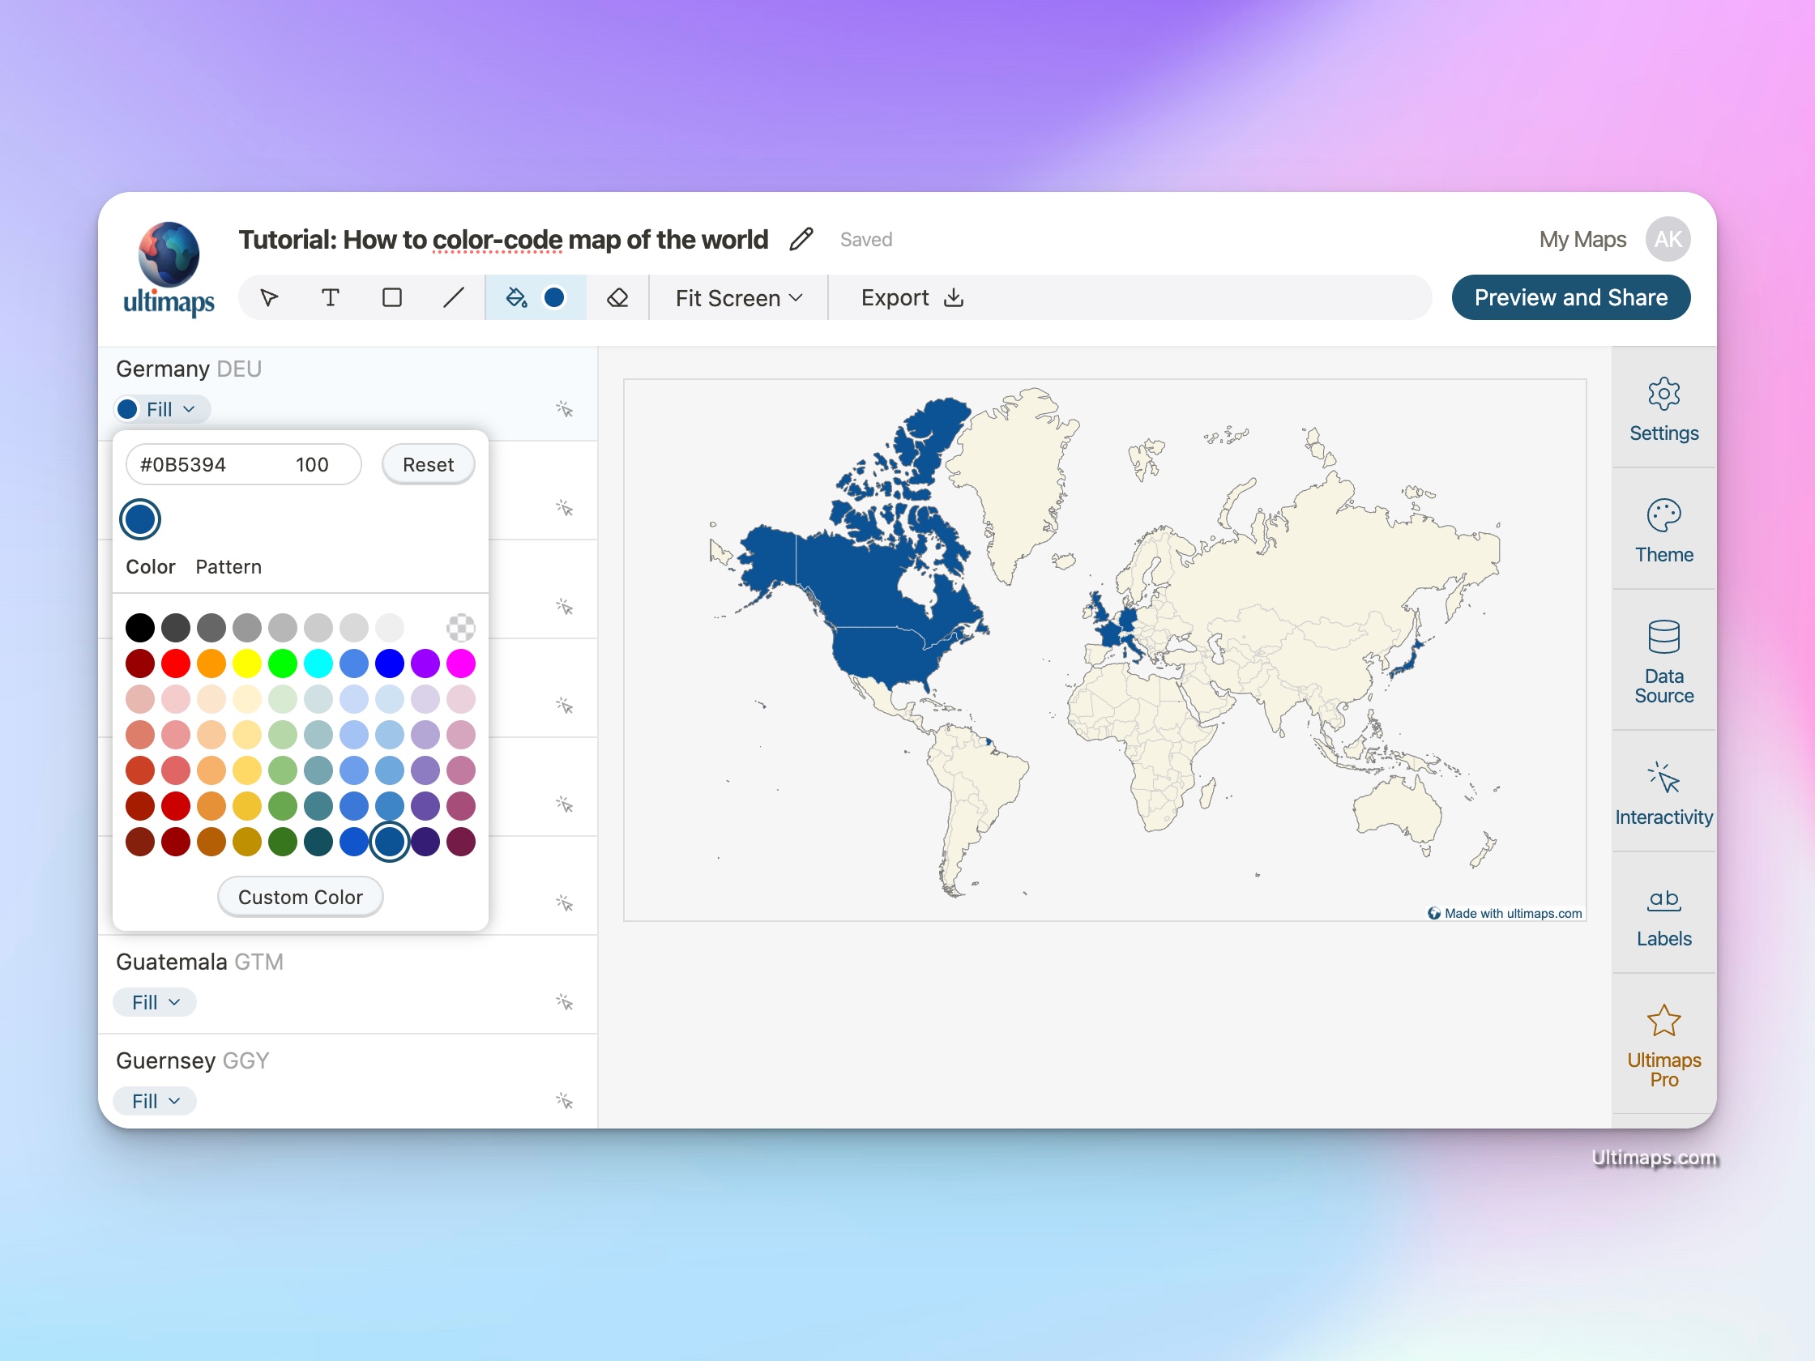Viewport: 1815px width, 1361px height.
Task: Switch to the Pattern tab
Action: (x=228, y=566)
